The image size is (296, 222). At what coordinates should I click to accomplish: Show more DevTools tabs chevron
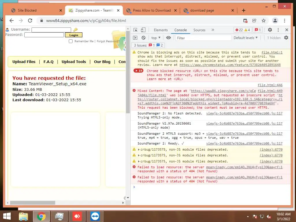[x=213, y=30]
